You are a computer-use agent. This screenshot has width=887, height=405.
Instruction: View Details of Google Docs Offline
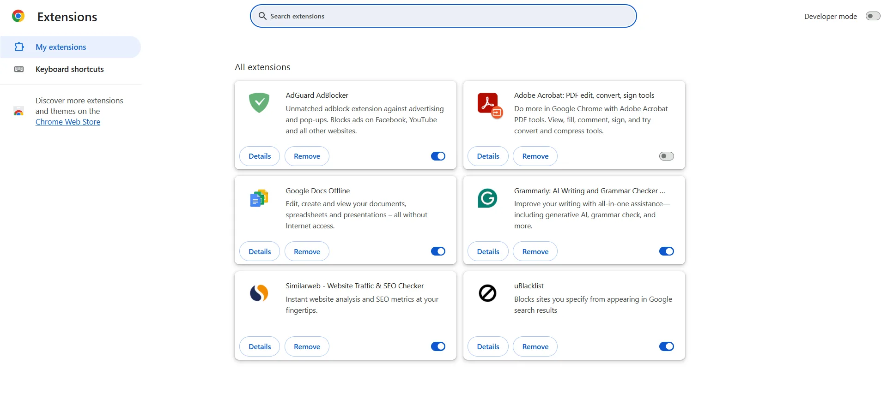[x=260, y=251]
